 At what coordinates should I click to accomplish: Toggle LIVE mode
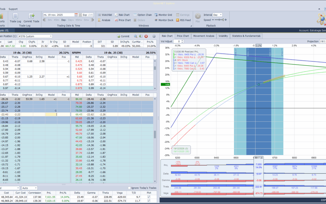91,15
